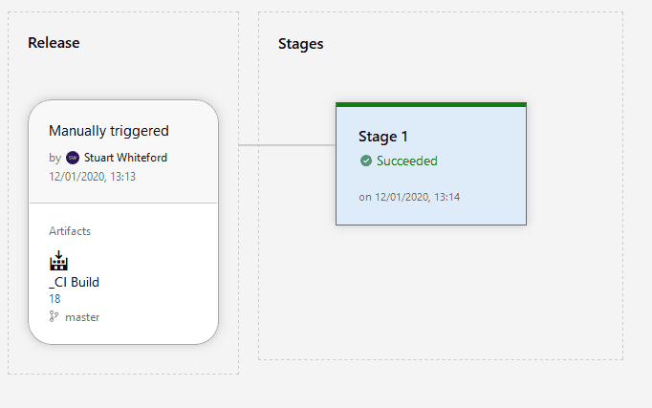Select the Succeeded status text
The image size is (652, 408).
coord(406,161)
